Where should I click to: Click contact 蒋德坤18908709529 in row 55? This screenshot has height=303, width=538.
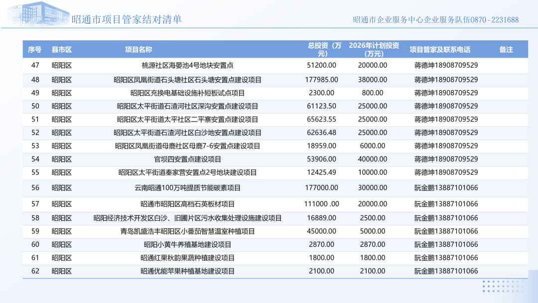[x=446, y=172]
